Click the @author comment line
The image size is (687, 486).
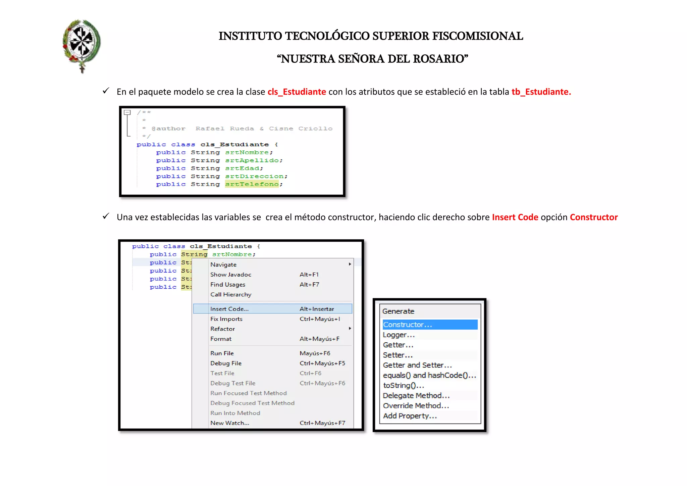237,129
